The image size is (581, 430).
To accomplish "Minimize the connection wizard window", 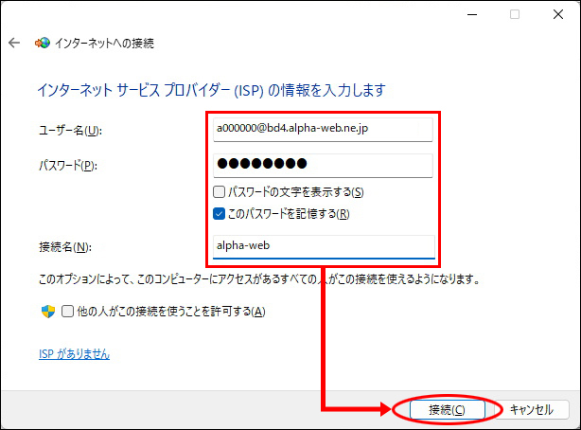I will click(472, 14).
